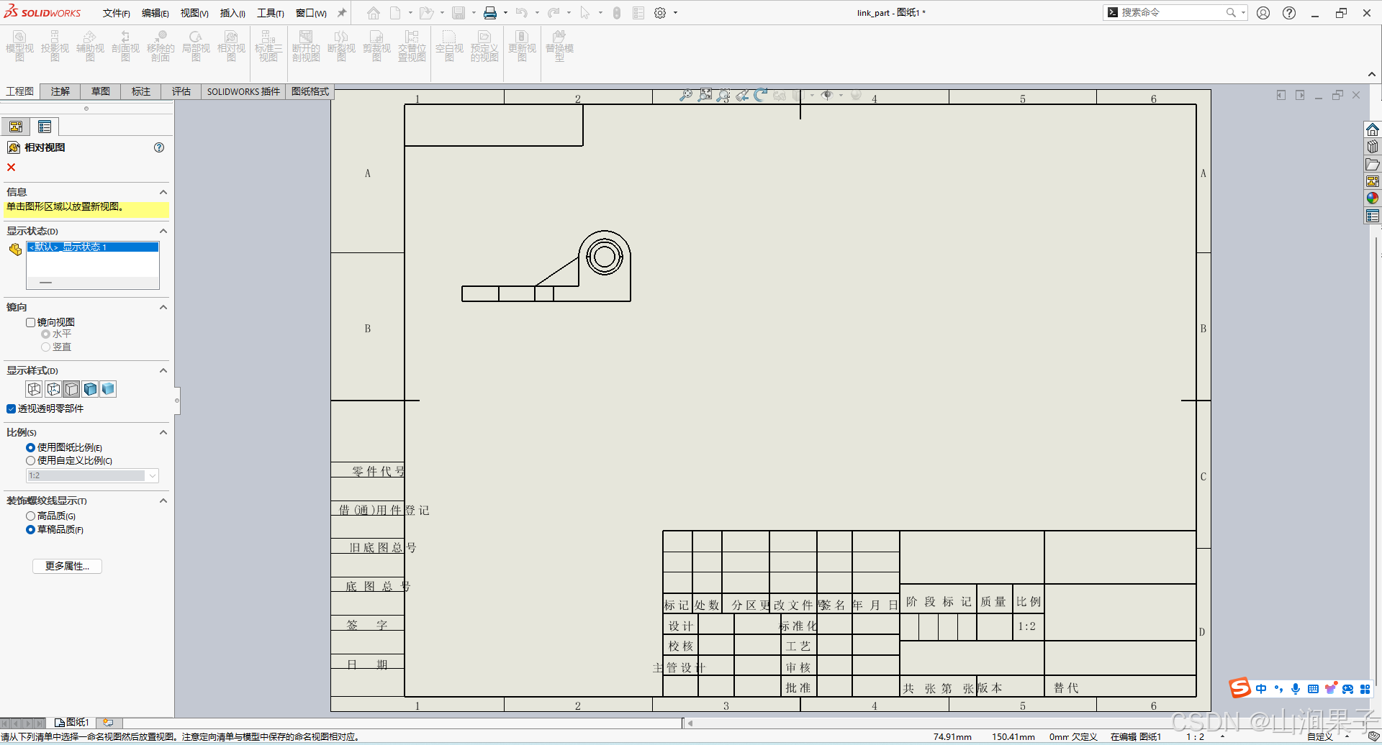Uncheck 透视透明零部件 checkbox
Screen dimensions: 1382x745
coord(12,409)
